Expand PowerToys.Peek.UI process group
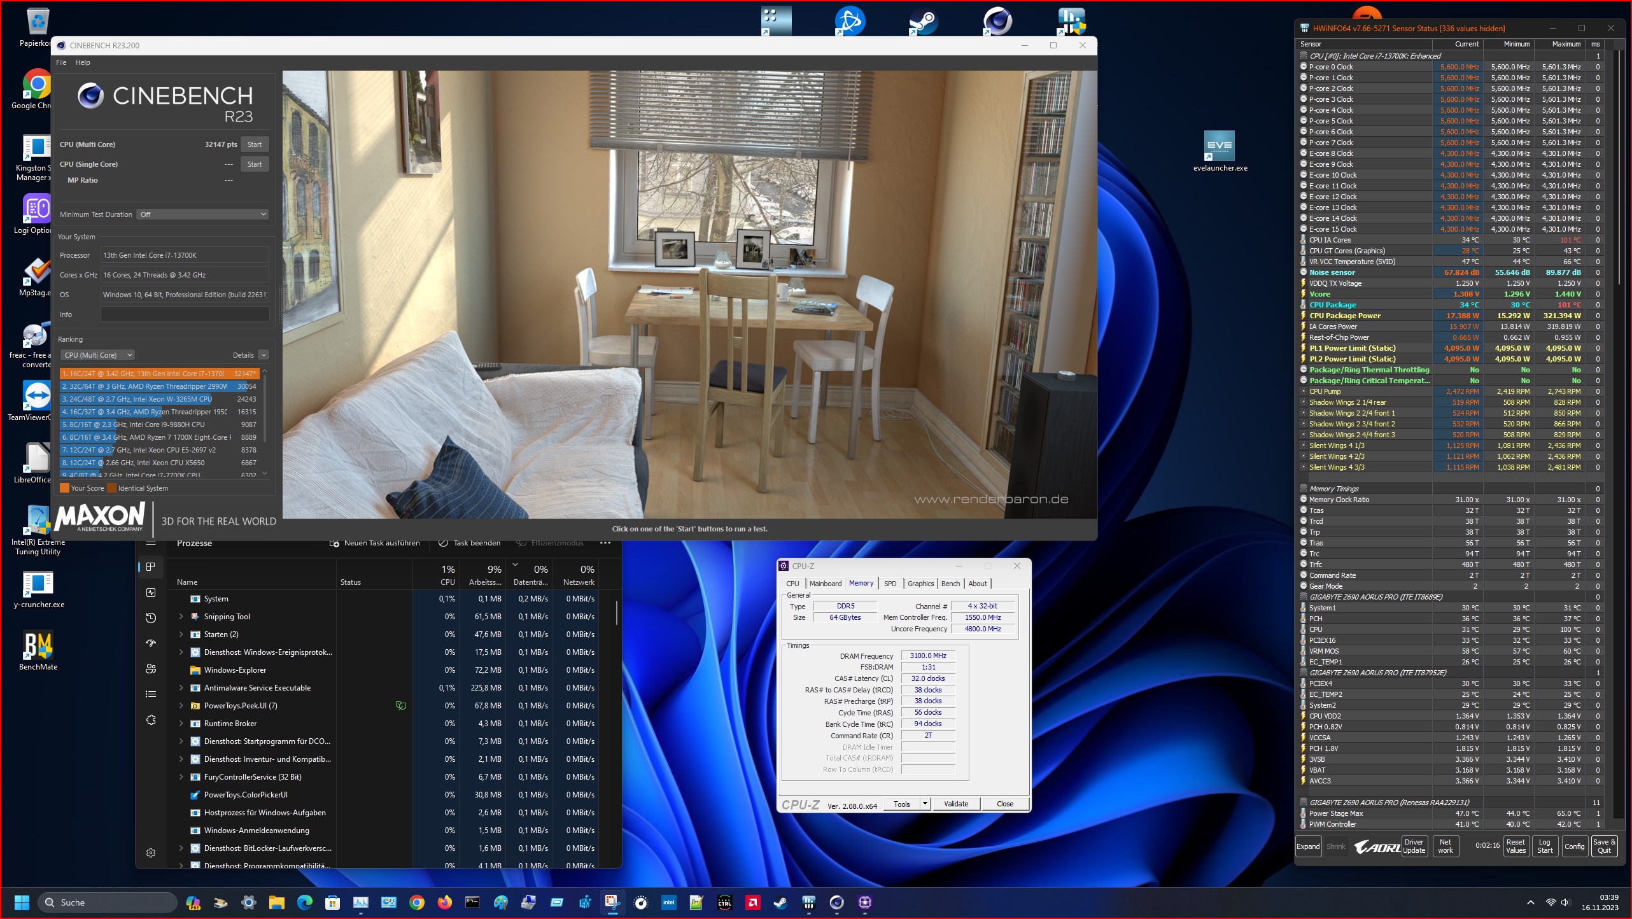 pos(181,706)
